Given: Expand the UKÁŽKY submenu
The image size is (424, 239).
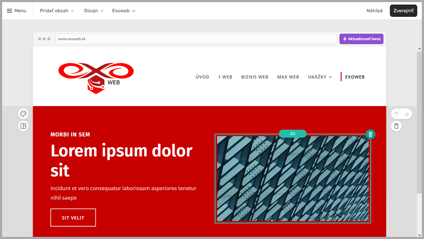Looking at the screenshot, I should (320, 77).
